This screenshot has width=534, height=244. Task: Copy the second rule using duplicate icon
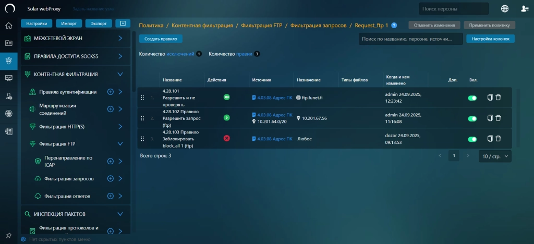(490, 118)
